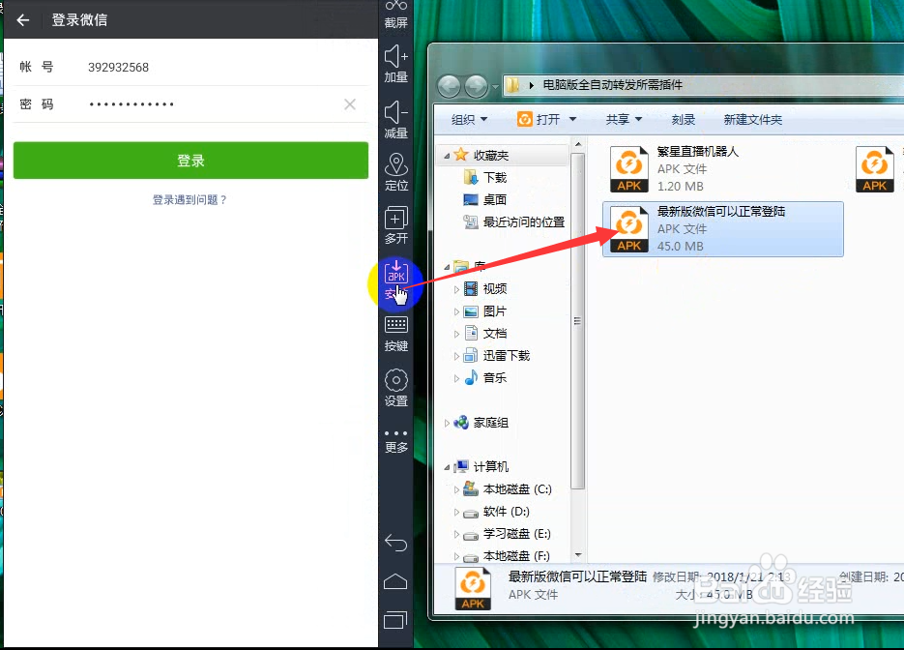Show 更多 more emulator options
Viewport: 904px width, 650px height.
tap(396, 441)
